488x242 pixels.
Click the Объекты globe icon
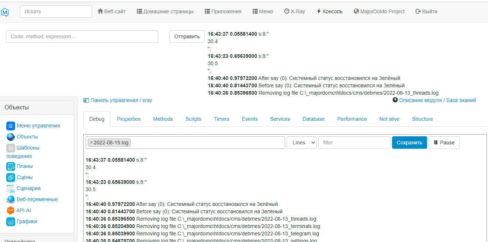[11, 137]
